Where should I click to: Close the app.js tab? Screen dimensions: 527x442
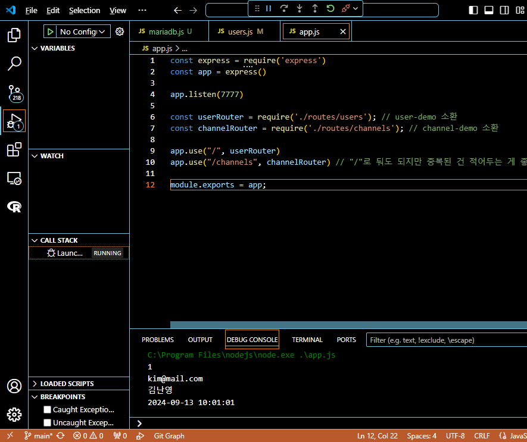(343, 32)
